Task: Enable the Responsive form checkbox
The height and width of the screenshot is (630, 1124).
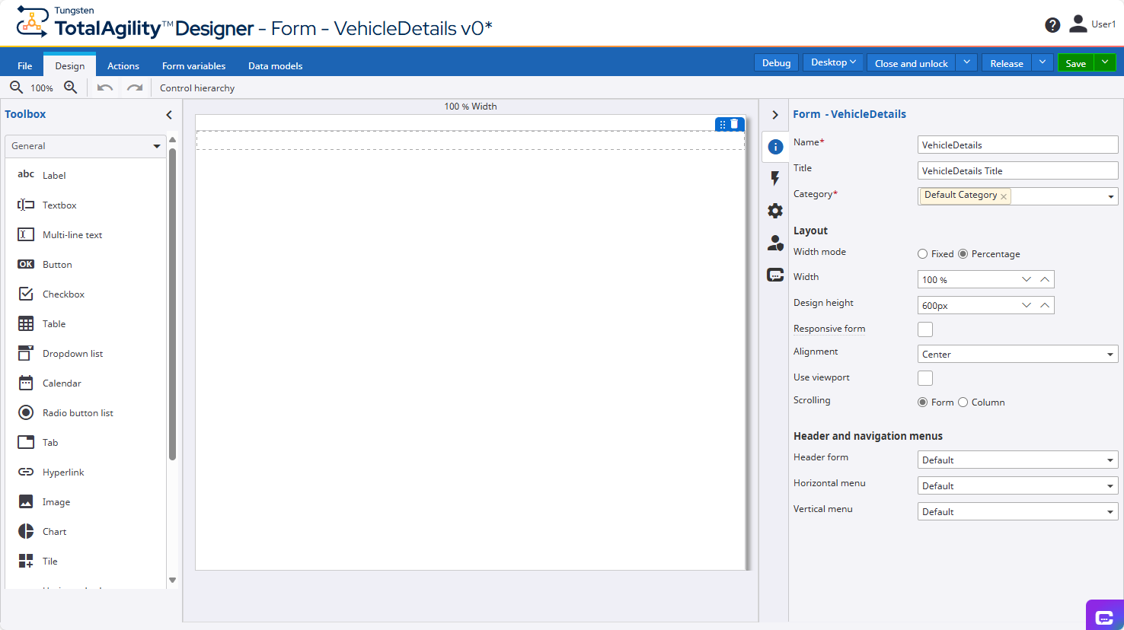Action: pyautogui.click(x=925, y=329)
